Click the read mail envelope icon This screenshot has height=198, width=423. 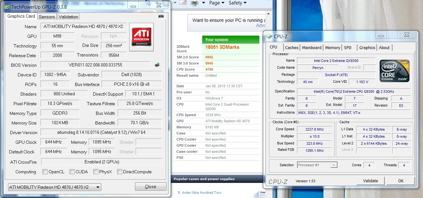click(x=183, y=3)
